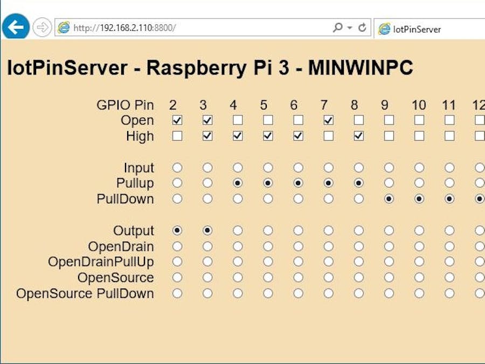This screenshot has height=364, width=485.
Task: Select the Input radio button for pin 2
Action: [x=178, y=168]
